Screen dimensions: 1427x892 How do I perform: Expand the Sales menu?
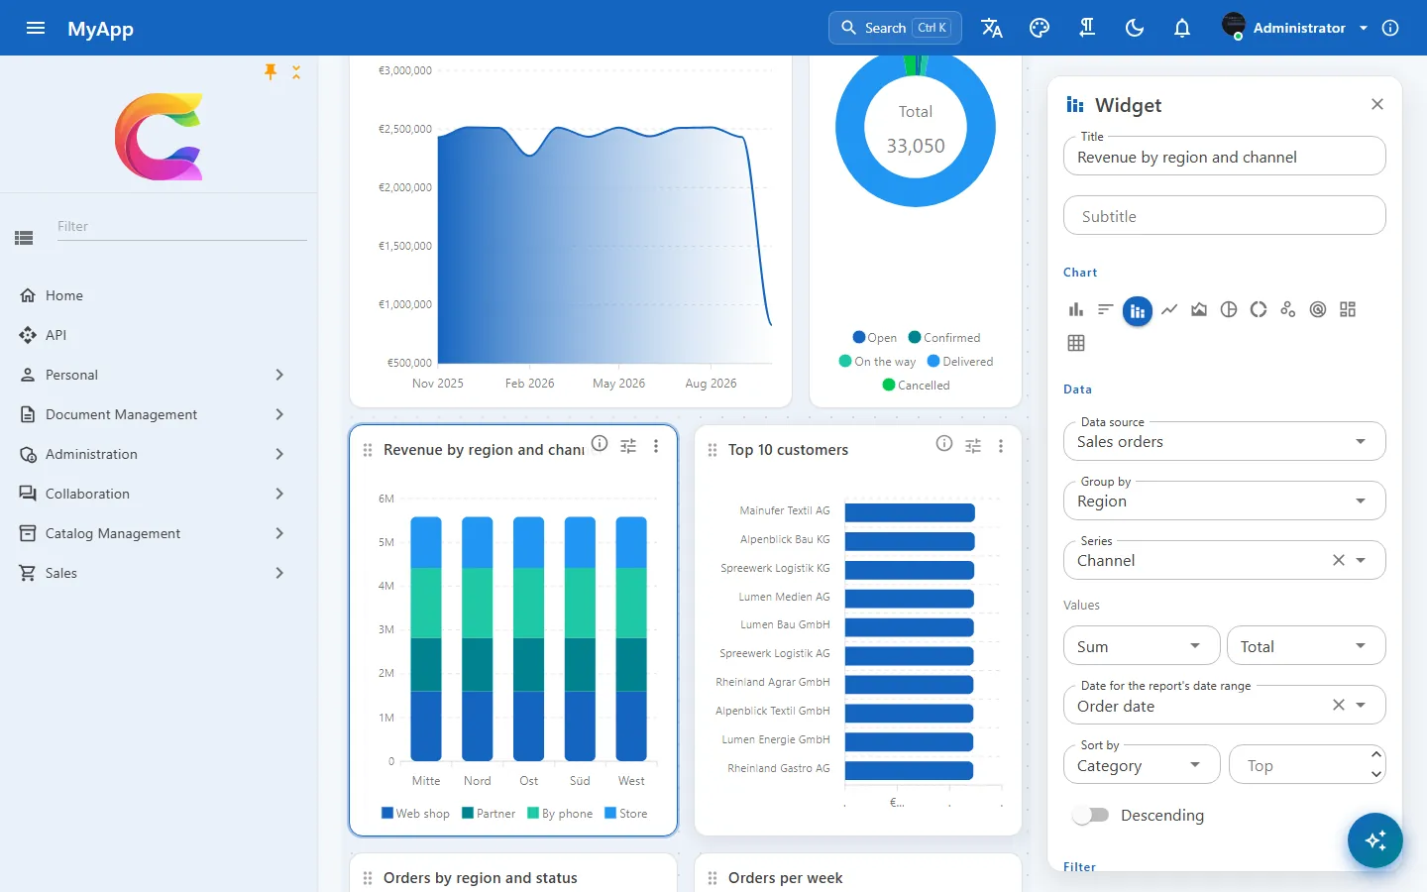[159, 573]
